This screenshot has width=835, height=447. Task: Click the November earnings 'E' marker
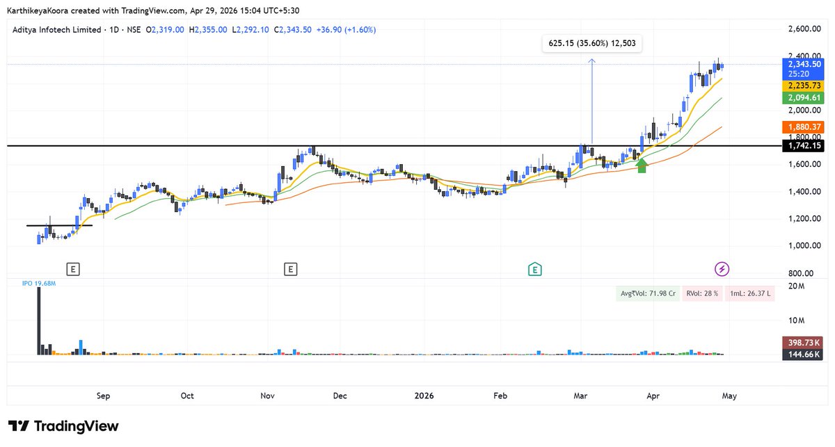[x=290, y=268]
